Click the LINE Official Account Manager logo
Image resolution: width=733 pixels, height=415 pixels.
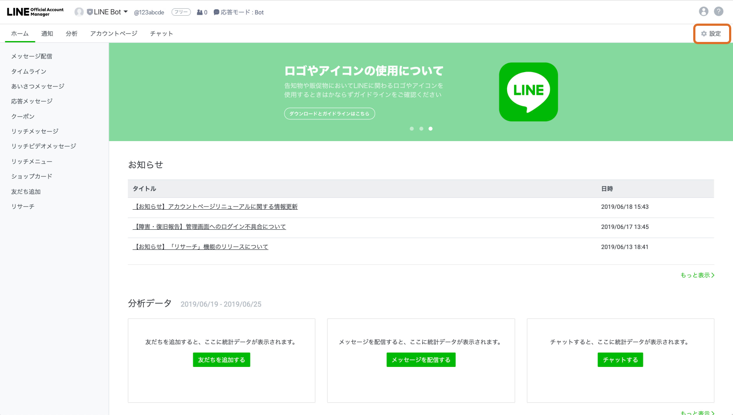click(x=35, y=12)
